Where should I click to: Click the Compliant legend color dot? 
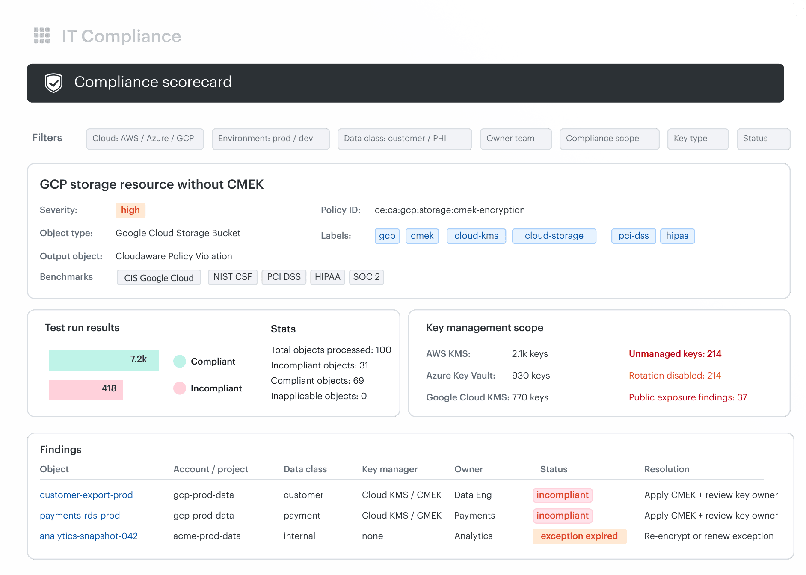[x=180, y=361]
